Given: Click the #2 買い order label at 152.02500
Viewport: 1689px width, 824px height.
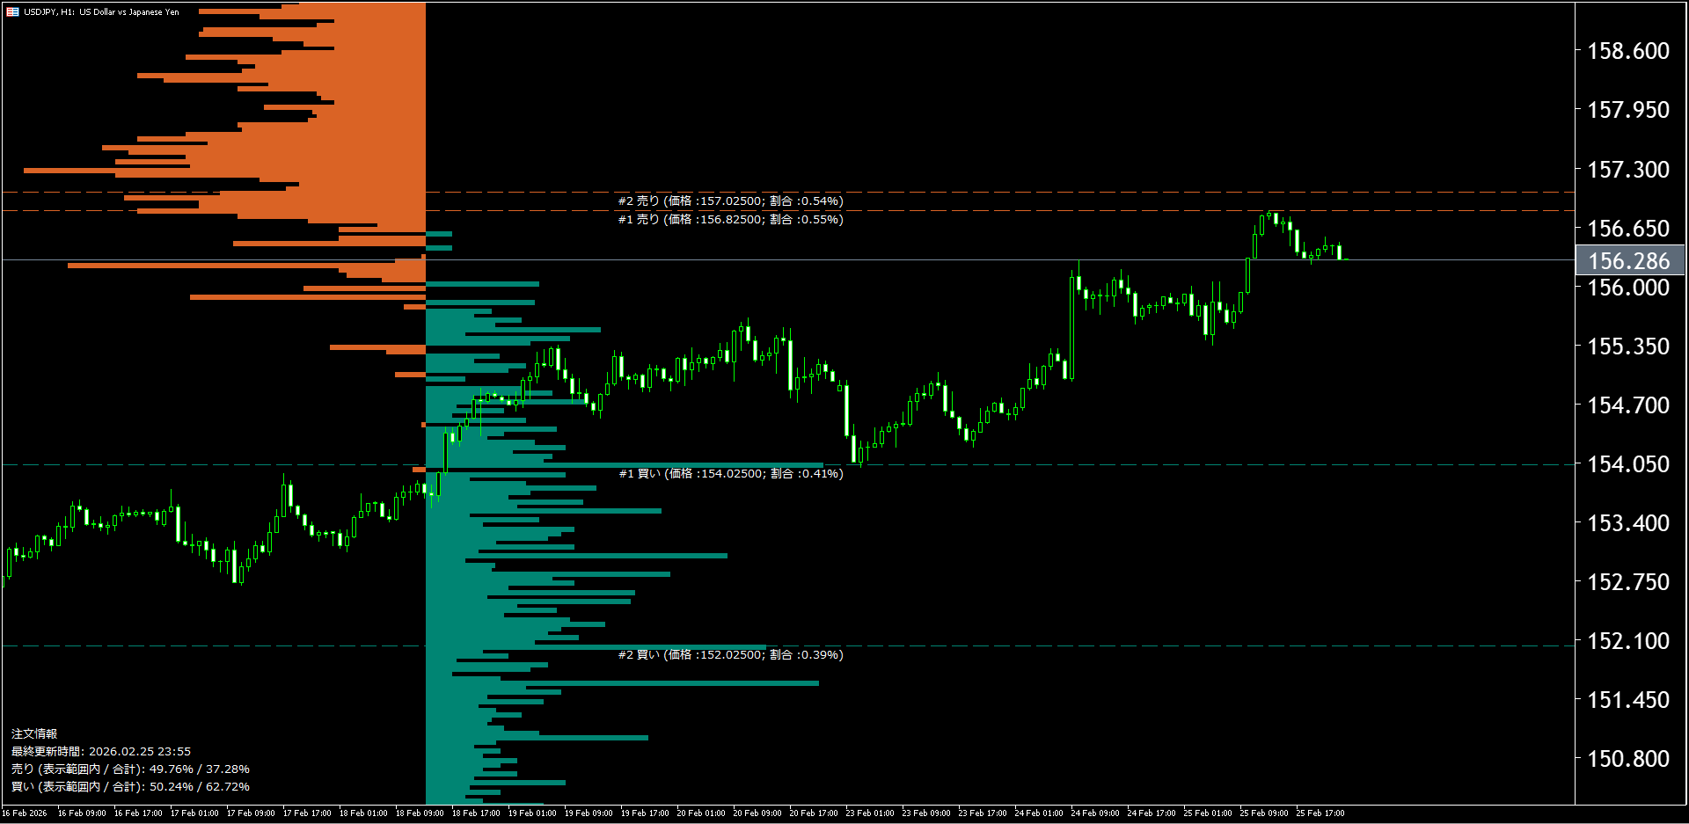Looking at the screenshot, I should (730, 655).
